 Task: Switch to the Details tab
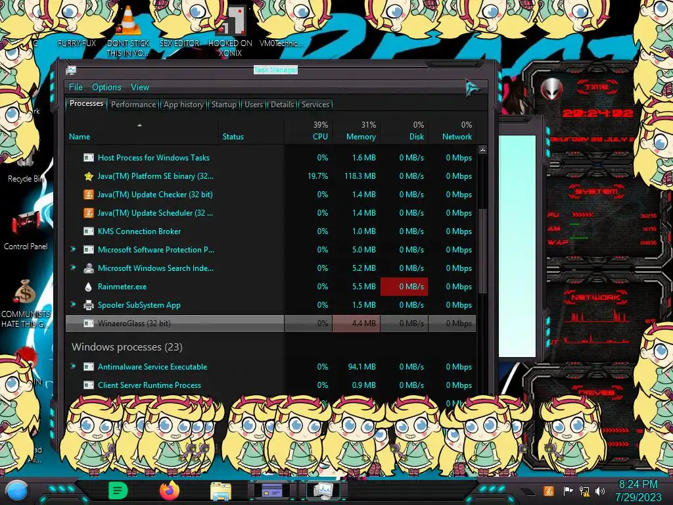[x=282, y=105]
